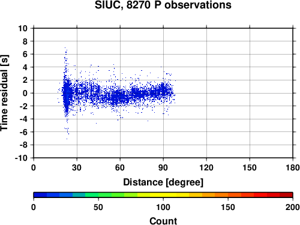Click the dark red end of colorbar
Viewport: 300px width, 225px height.
[x=286, y=195]
